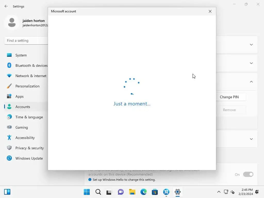The height and width of the screenshot is (198, 264).
Task: Click the System monitor icon
Action: pyautogui.click(x=9, y=55)
